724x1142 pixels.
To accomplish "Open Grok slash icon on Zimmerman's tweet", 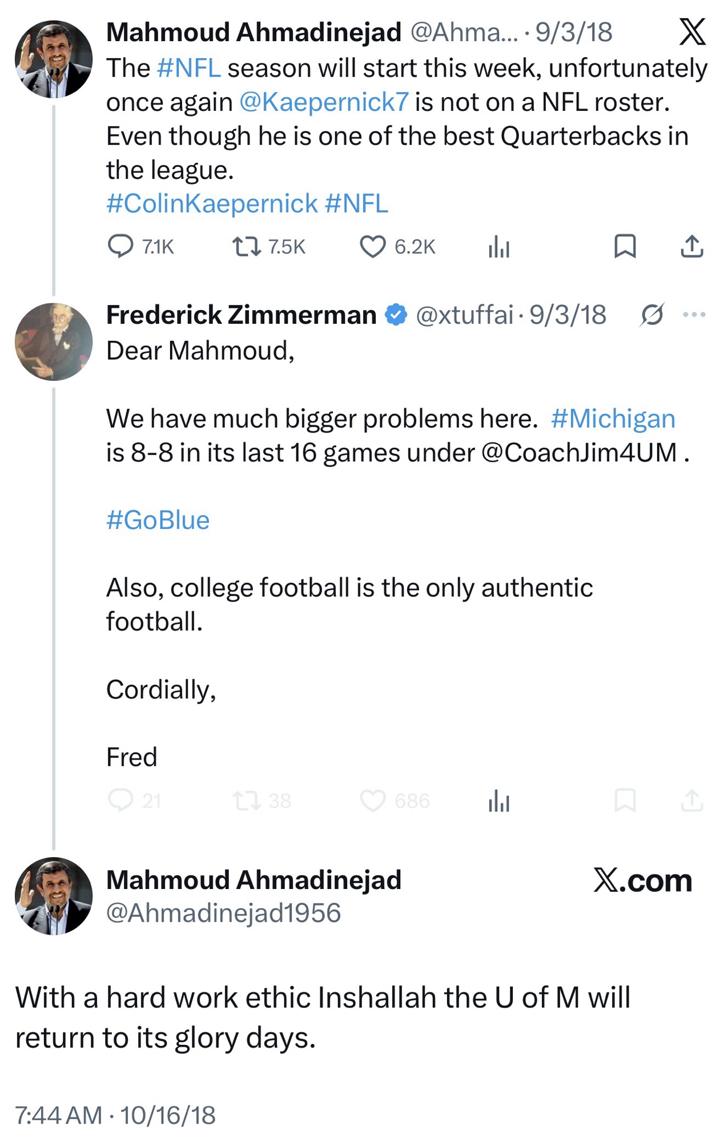I will pyautogui.click(x=651, y=315).
